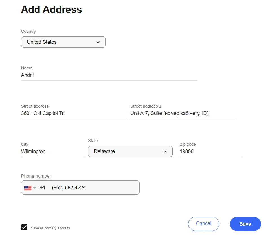
Task: Click the phone number text (862) 682-4224
Action: click(69, 188)
